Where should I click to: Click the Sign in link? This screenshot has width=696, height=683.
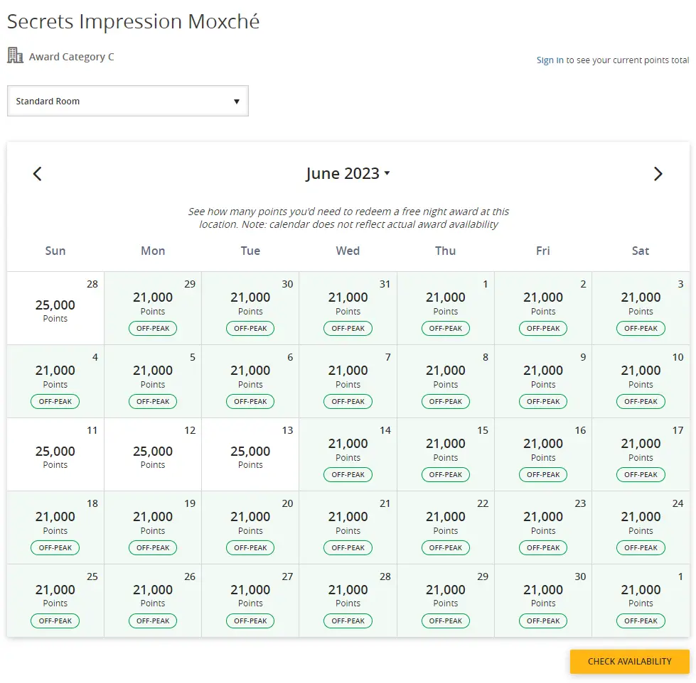550,60
